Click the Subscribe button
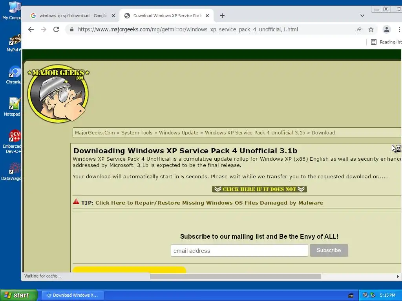 click(x=329, y=250)
